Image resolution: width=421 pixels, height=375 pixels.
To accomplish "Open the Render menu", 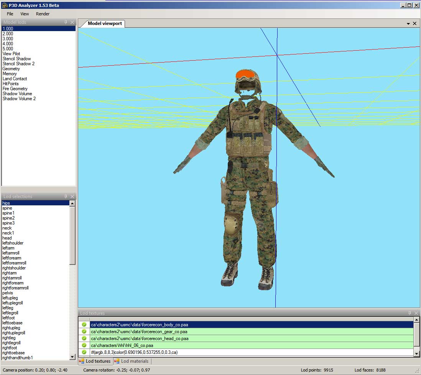I will pos(43,14).
